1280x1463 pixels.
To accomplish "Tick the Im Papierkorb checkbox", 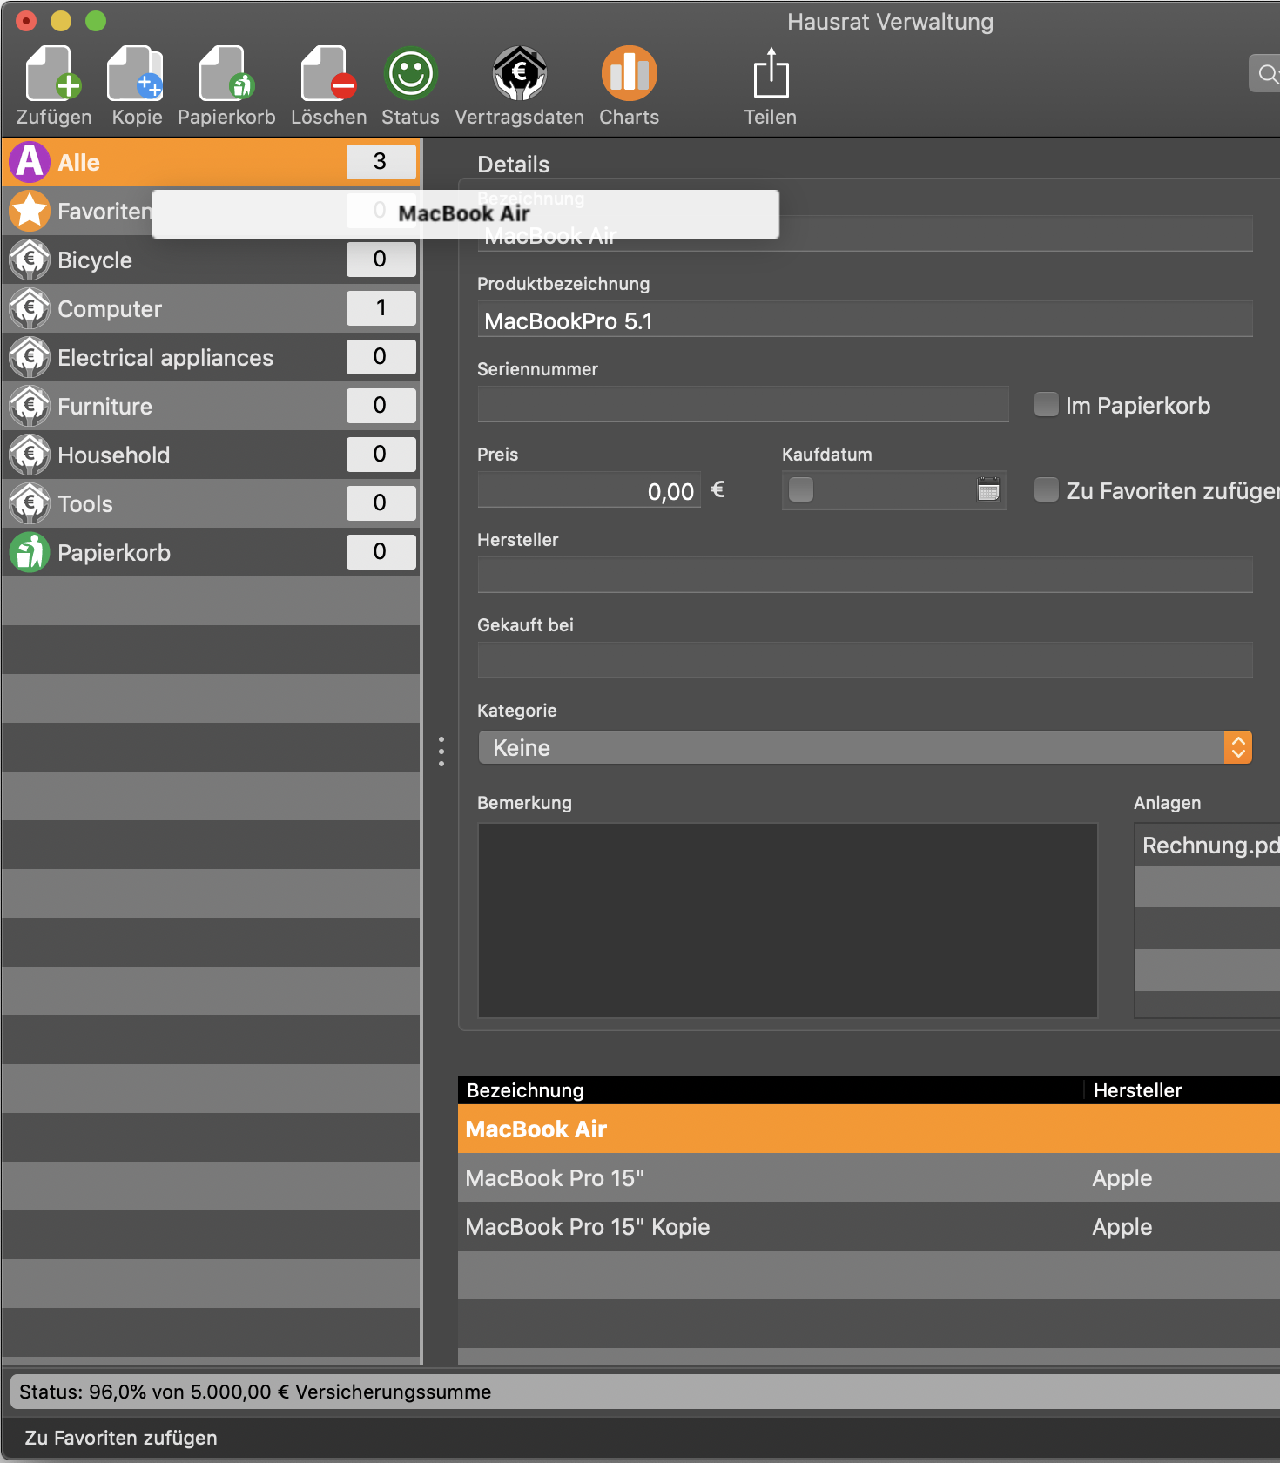I will tap(1046, 404).
